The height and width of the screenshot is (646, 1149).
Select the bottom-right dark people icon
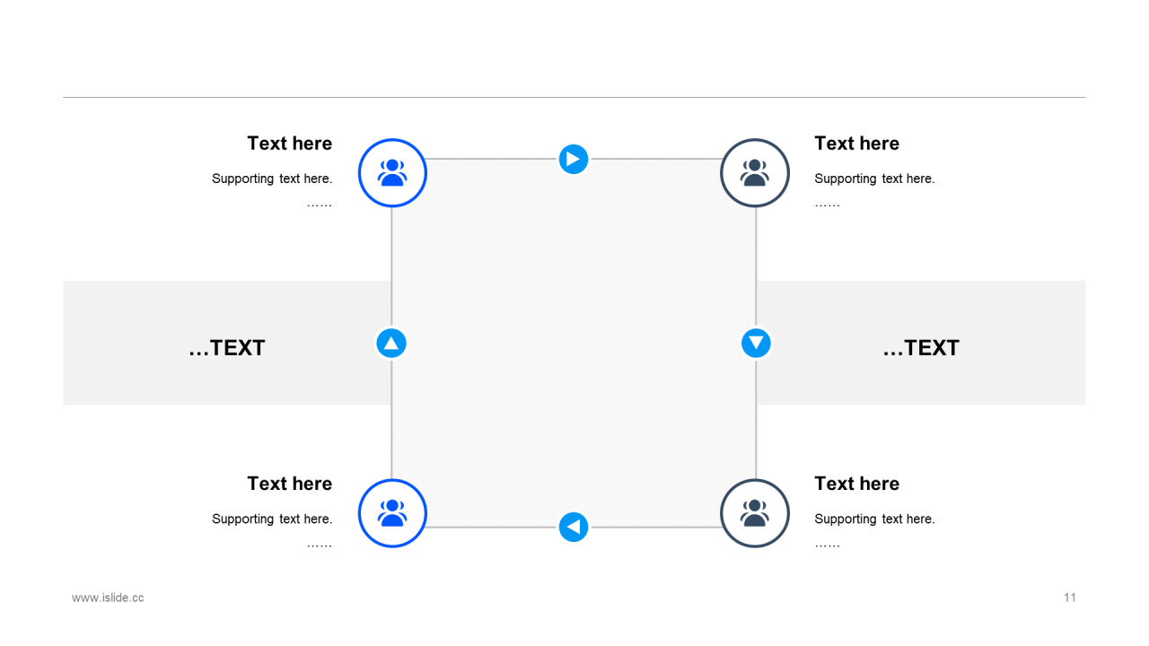[755, 513]
